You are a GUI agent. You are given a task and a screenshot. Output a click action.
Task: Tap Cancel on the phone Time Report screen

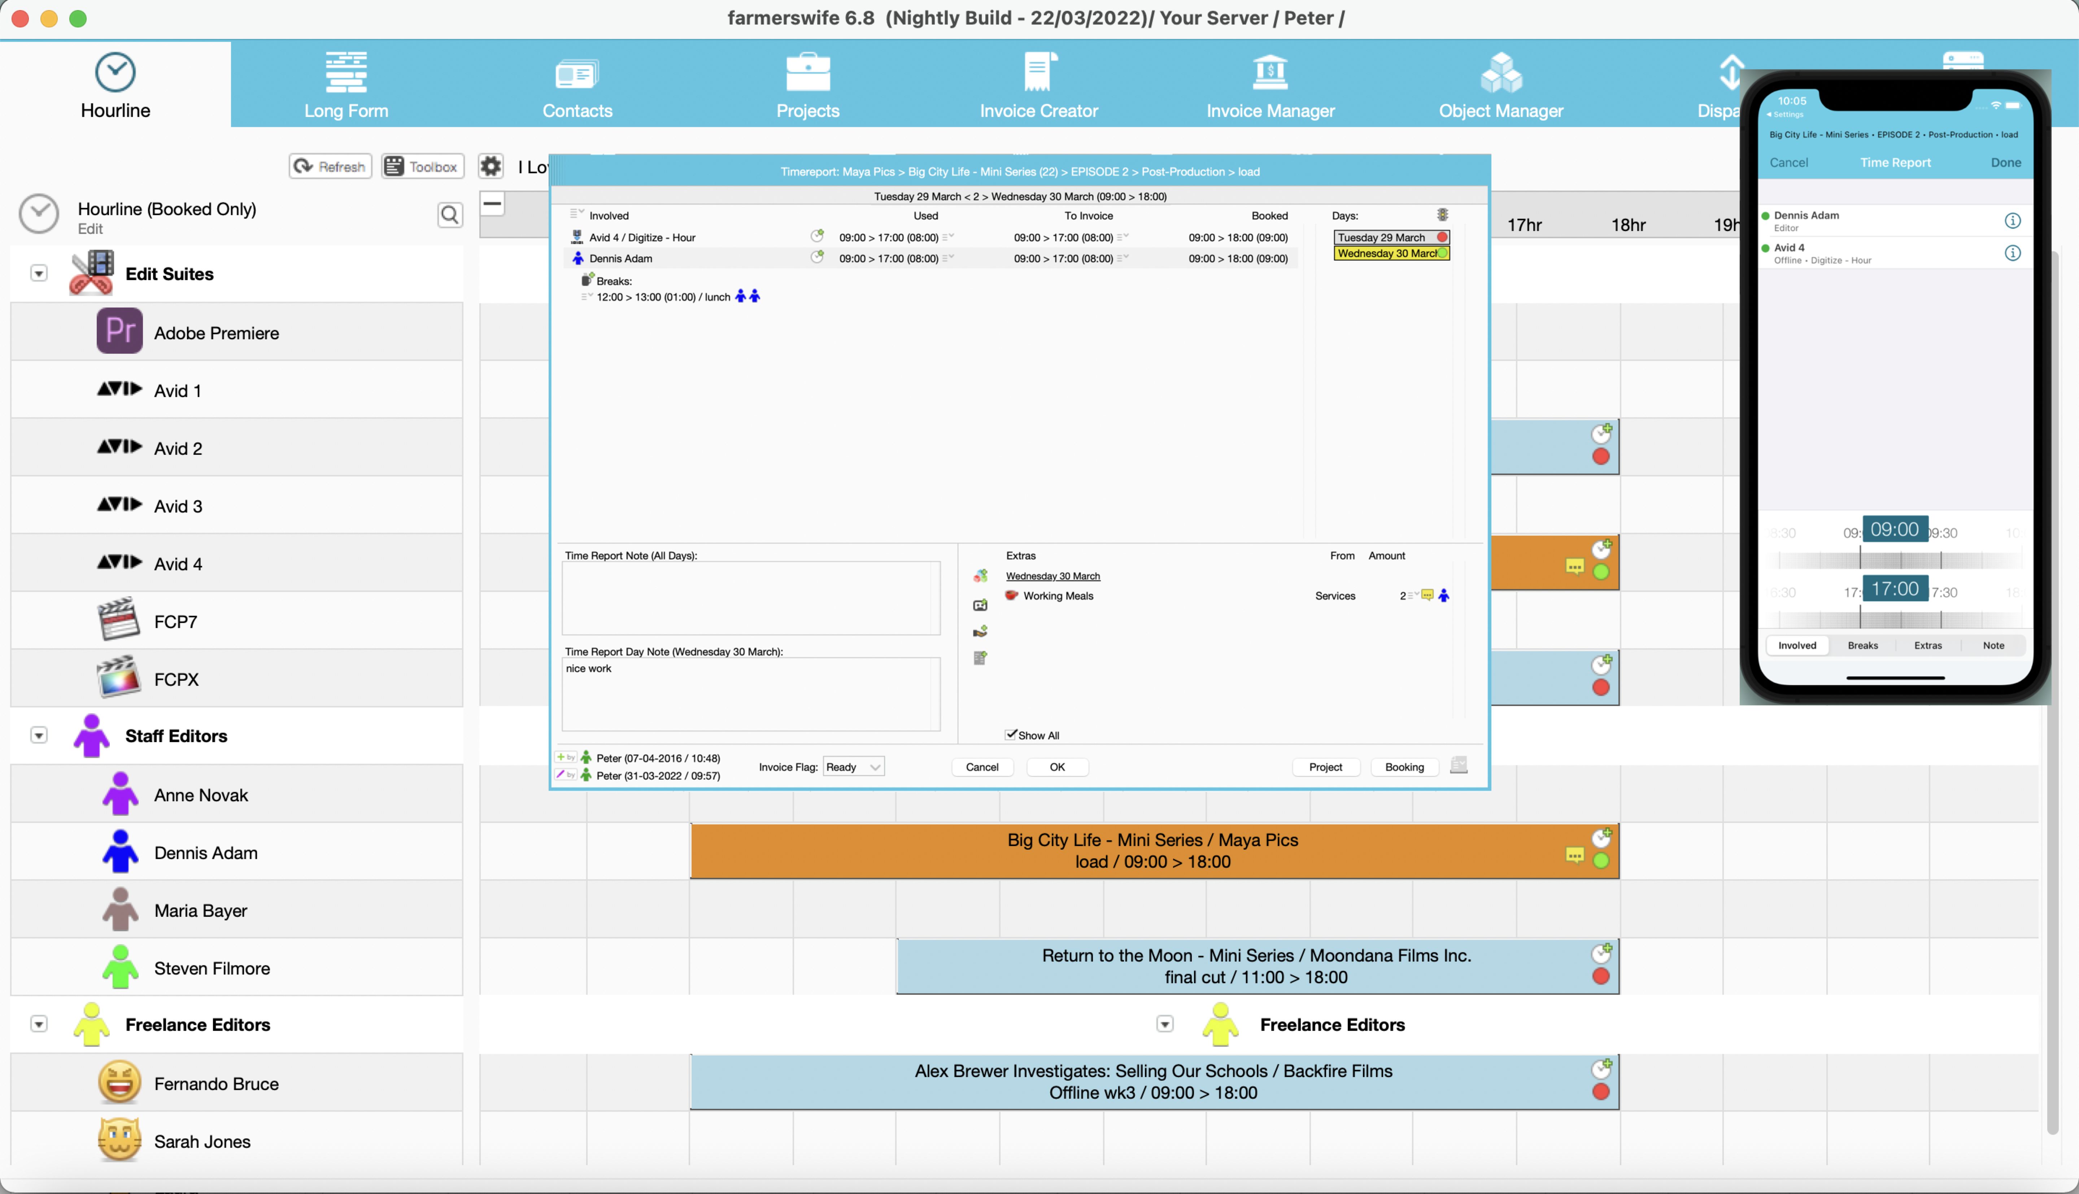pos(1789,162)
